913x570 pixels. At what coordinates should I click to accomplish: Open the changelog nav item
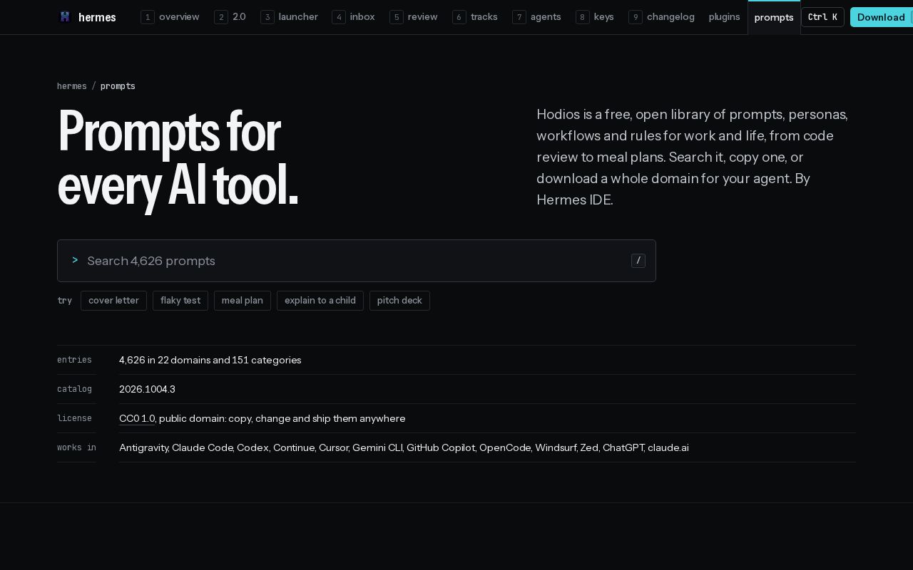click(x=661, y=16)
